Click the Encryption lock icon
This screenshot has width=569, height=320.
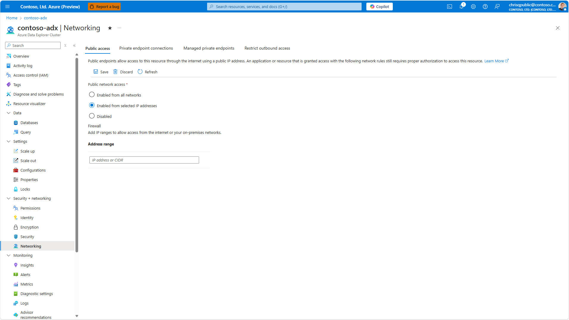(16, 227)
